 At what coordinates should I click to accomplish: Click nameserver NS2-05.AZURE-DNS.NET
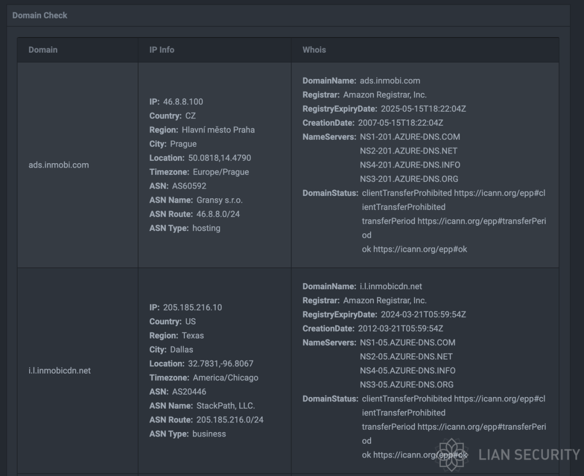(x=406, y=357)
